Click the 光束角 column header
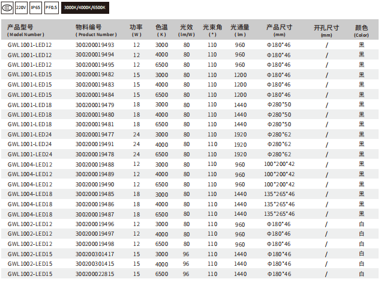This screenshot has width=381, height=282. 212,30
